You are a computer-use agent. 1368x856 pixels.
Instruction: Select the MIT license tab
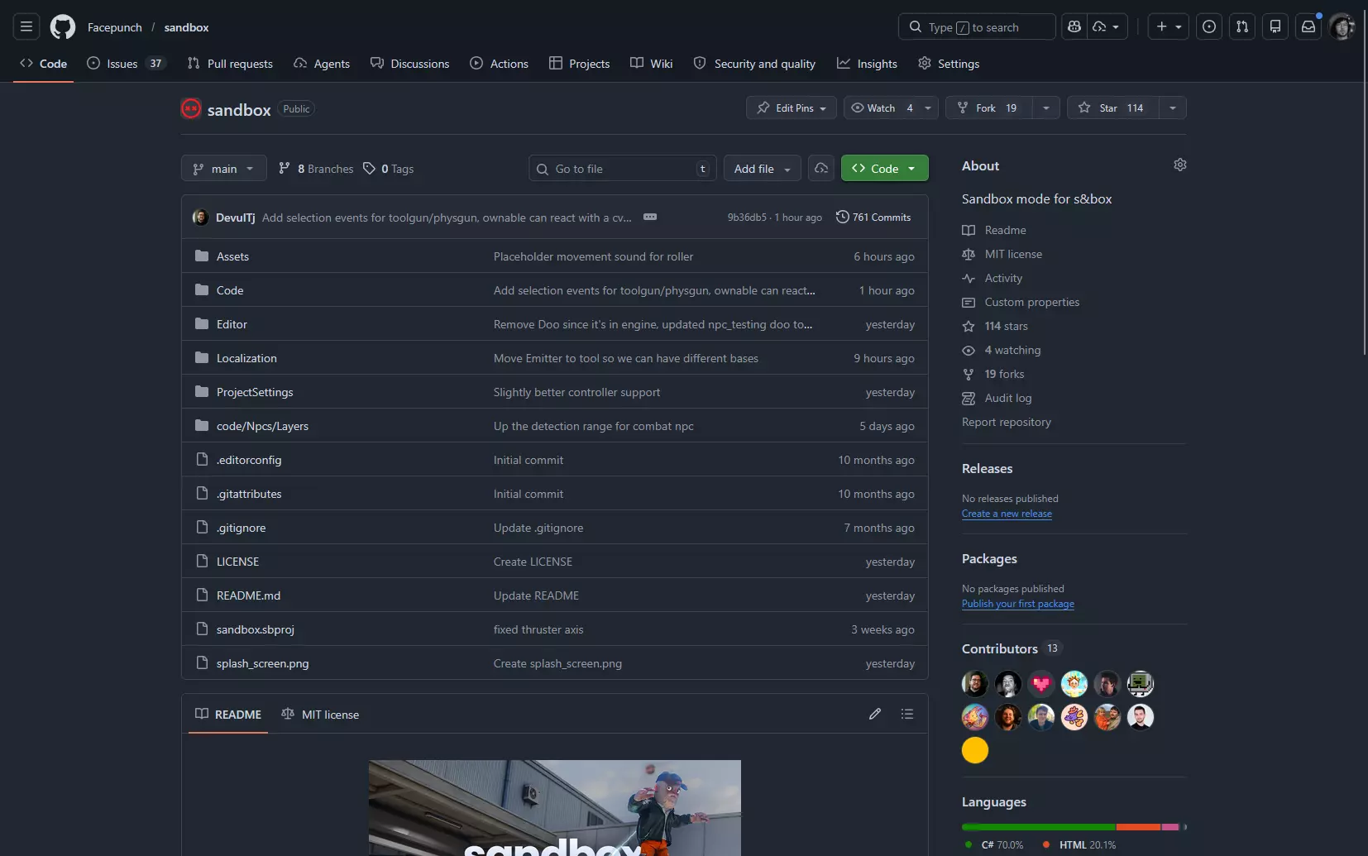320,715
